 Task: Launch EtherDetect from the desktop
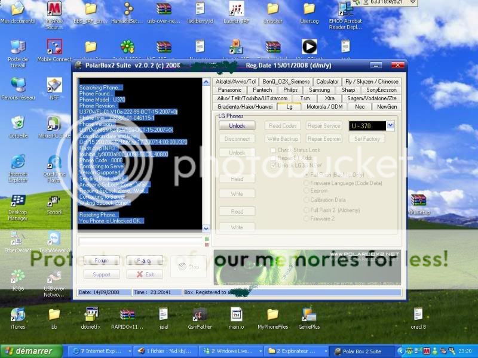tap(18, 242)
